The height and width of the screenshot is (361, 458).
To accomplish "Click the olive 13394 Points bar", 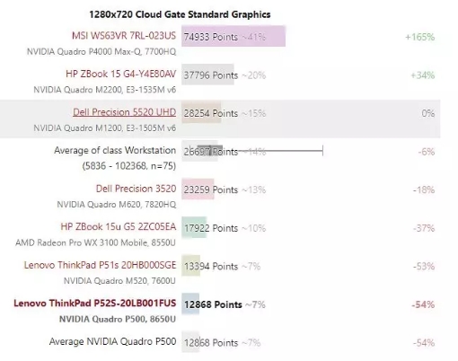I will tap(190, 266).
